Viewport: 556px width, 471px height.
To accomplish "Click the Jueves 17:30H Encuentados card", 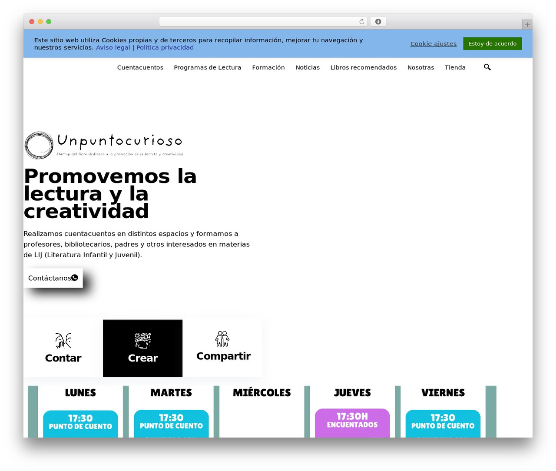I will 352,423.
